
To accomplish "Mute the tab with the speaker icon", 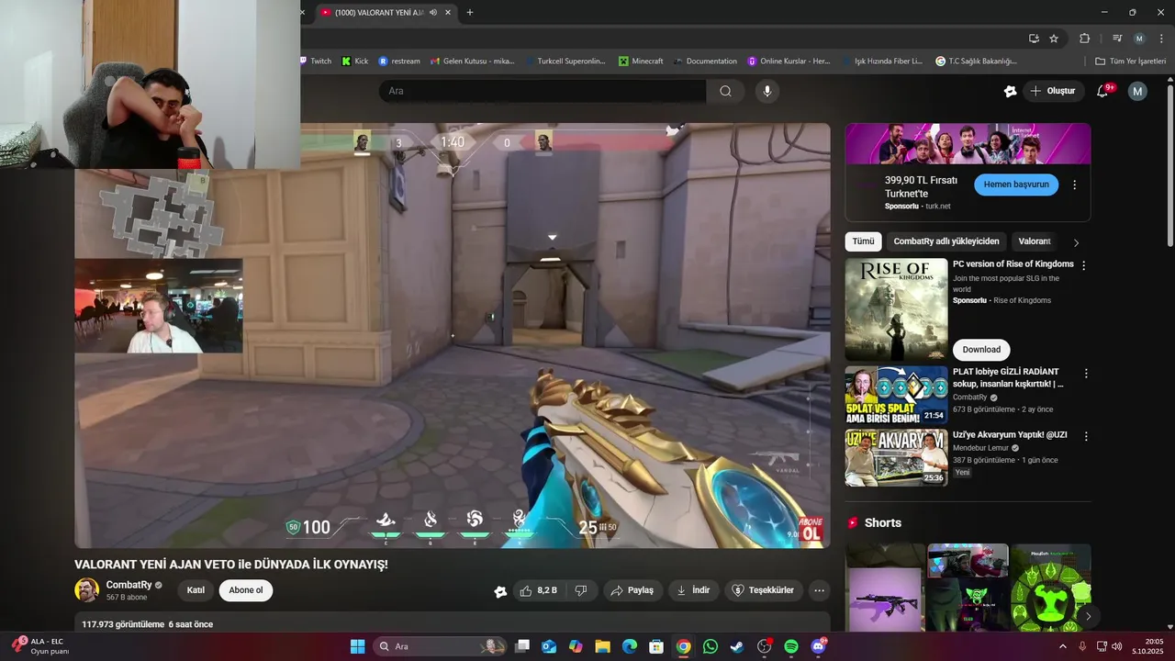I will click(x=432, y=12).
